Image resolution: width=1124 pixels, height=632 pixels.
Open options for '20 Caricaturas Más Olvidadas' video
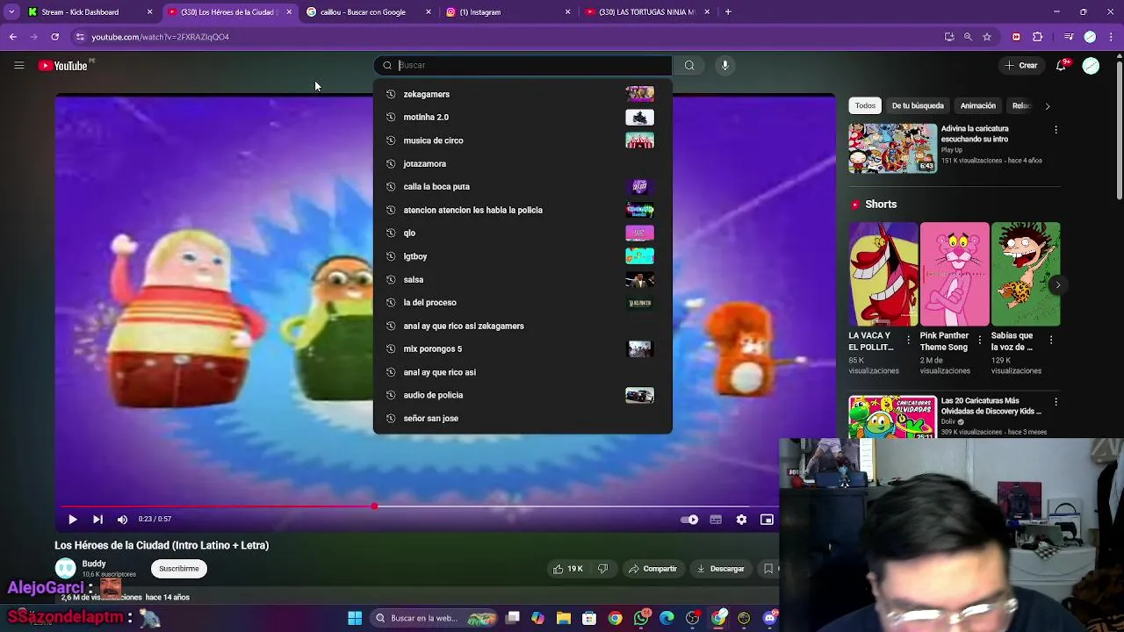coord(1056,402)
